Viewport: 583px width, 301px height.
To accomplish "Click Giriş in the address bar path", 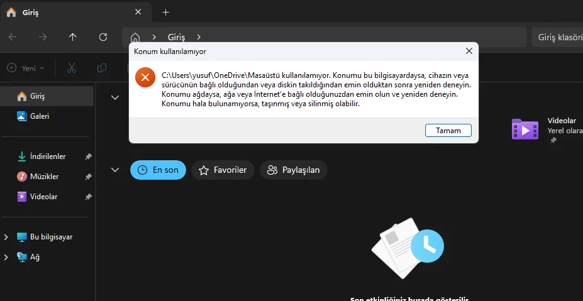I will [x=176, y=37].
